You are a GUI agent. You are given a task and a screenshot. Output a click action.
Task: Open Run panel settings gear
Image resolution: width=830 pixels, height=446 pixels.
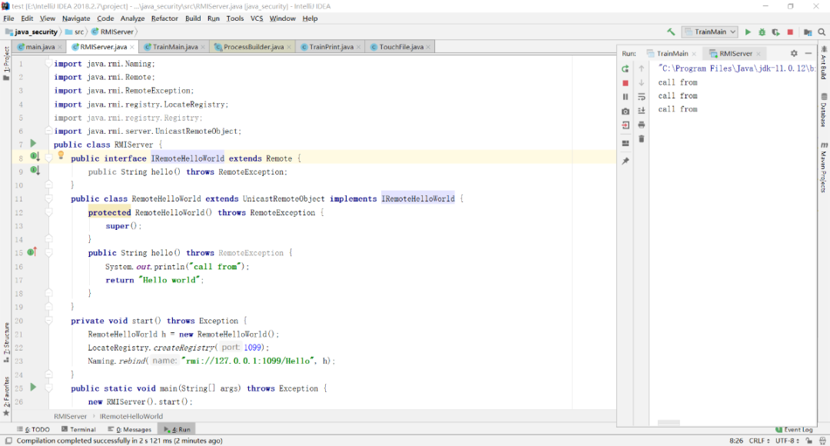pos(794,54)
